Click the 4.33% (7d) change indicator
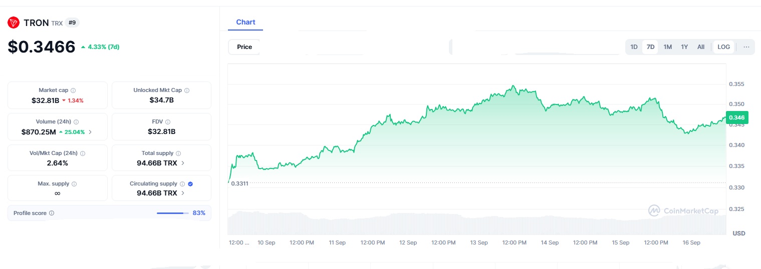Screen dimensions: 761x269 pos(100,47)
